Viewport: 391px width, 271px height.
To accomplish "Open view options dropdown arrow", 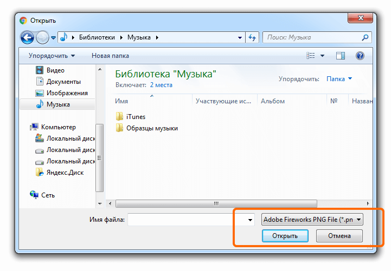I will (x=322, y=56).
